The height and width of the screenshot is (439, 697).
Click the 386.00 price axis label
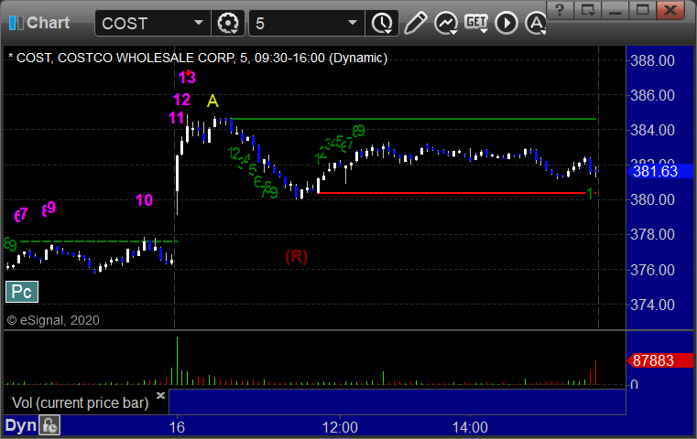click(x=652, y=95)
